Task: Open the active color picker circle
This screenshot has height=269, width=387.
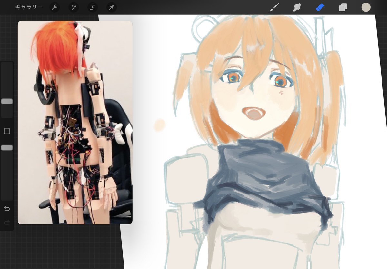Action: pos(366,7)
